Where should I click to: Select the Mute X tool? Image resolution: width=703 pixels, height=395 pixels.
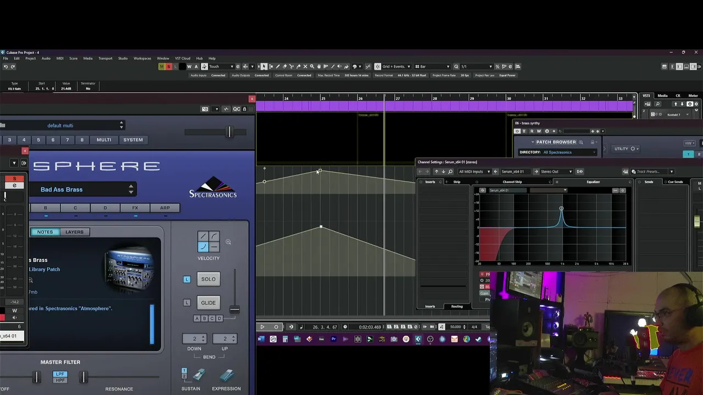click(x=305, y=66)
